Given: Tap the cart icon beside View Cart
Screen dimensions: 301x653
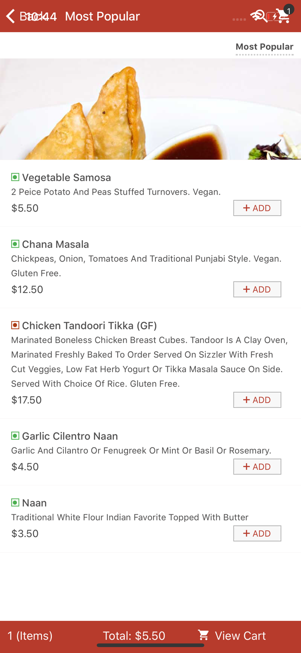Looking at the screenshot, I should pos(203,635).
